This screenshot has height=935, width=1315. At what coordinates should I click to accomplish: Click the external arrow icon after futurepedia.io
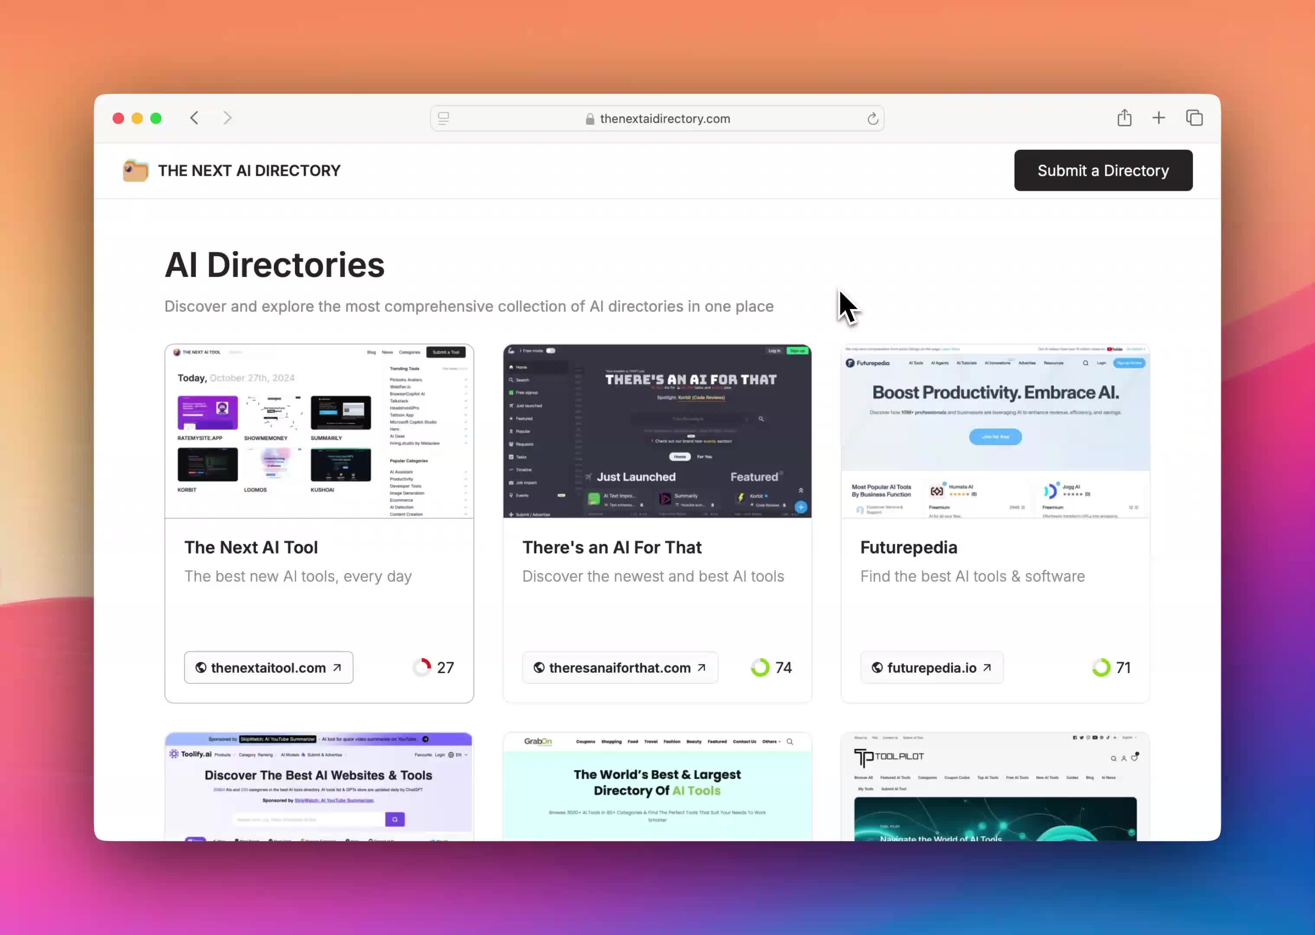click(987, 668)
